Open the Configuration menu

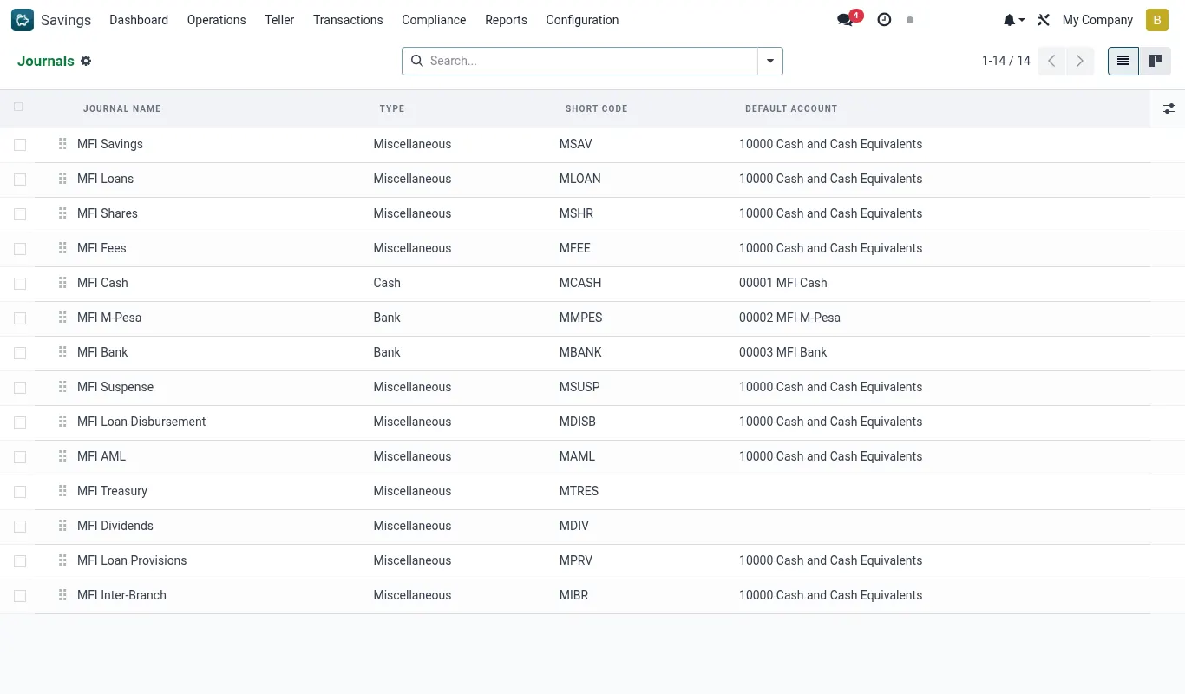[x=582, y=20]
